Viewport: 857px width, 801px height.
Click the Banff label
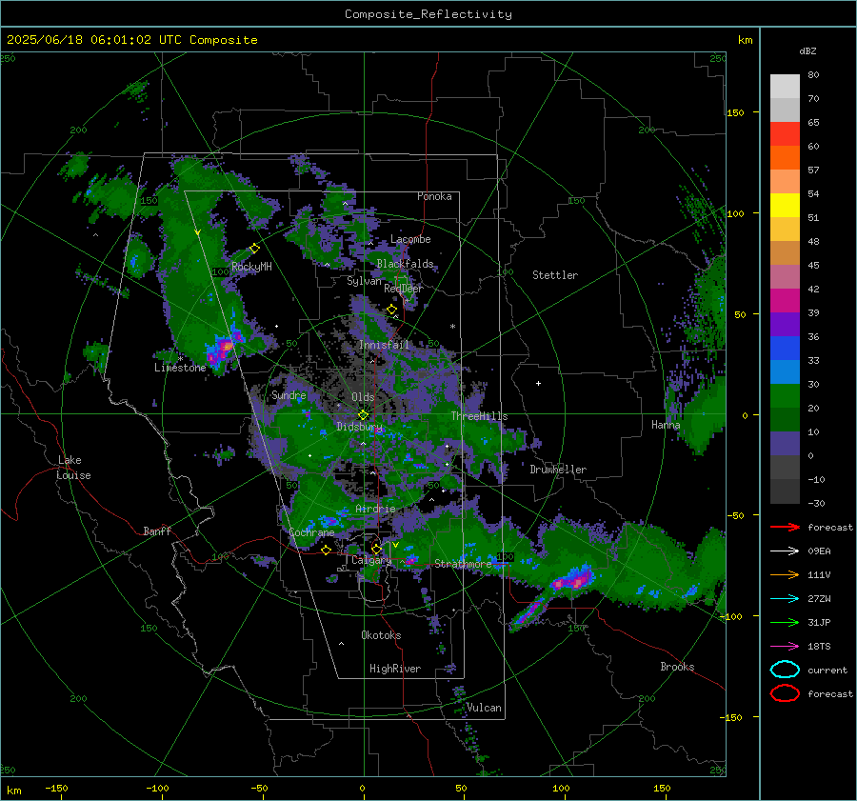[157, 531]
